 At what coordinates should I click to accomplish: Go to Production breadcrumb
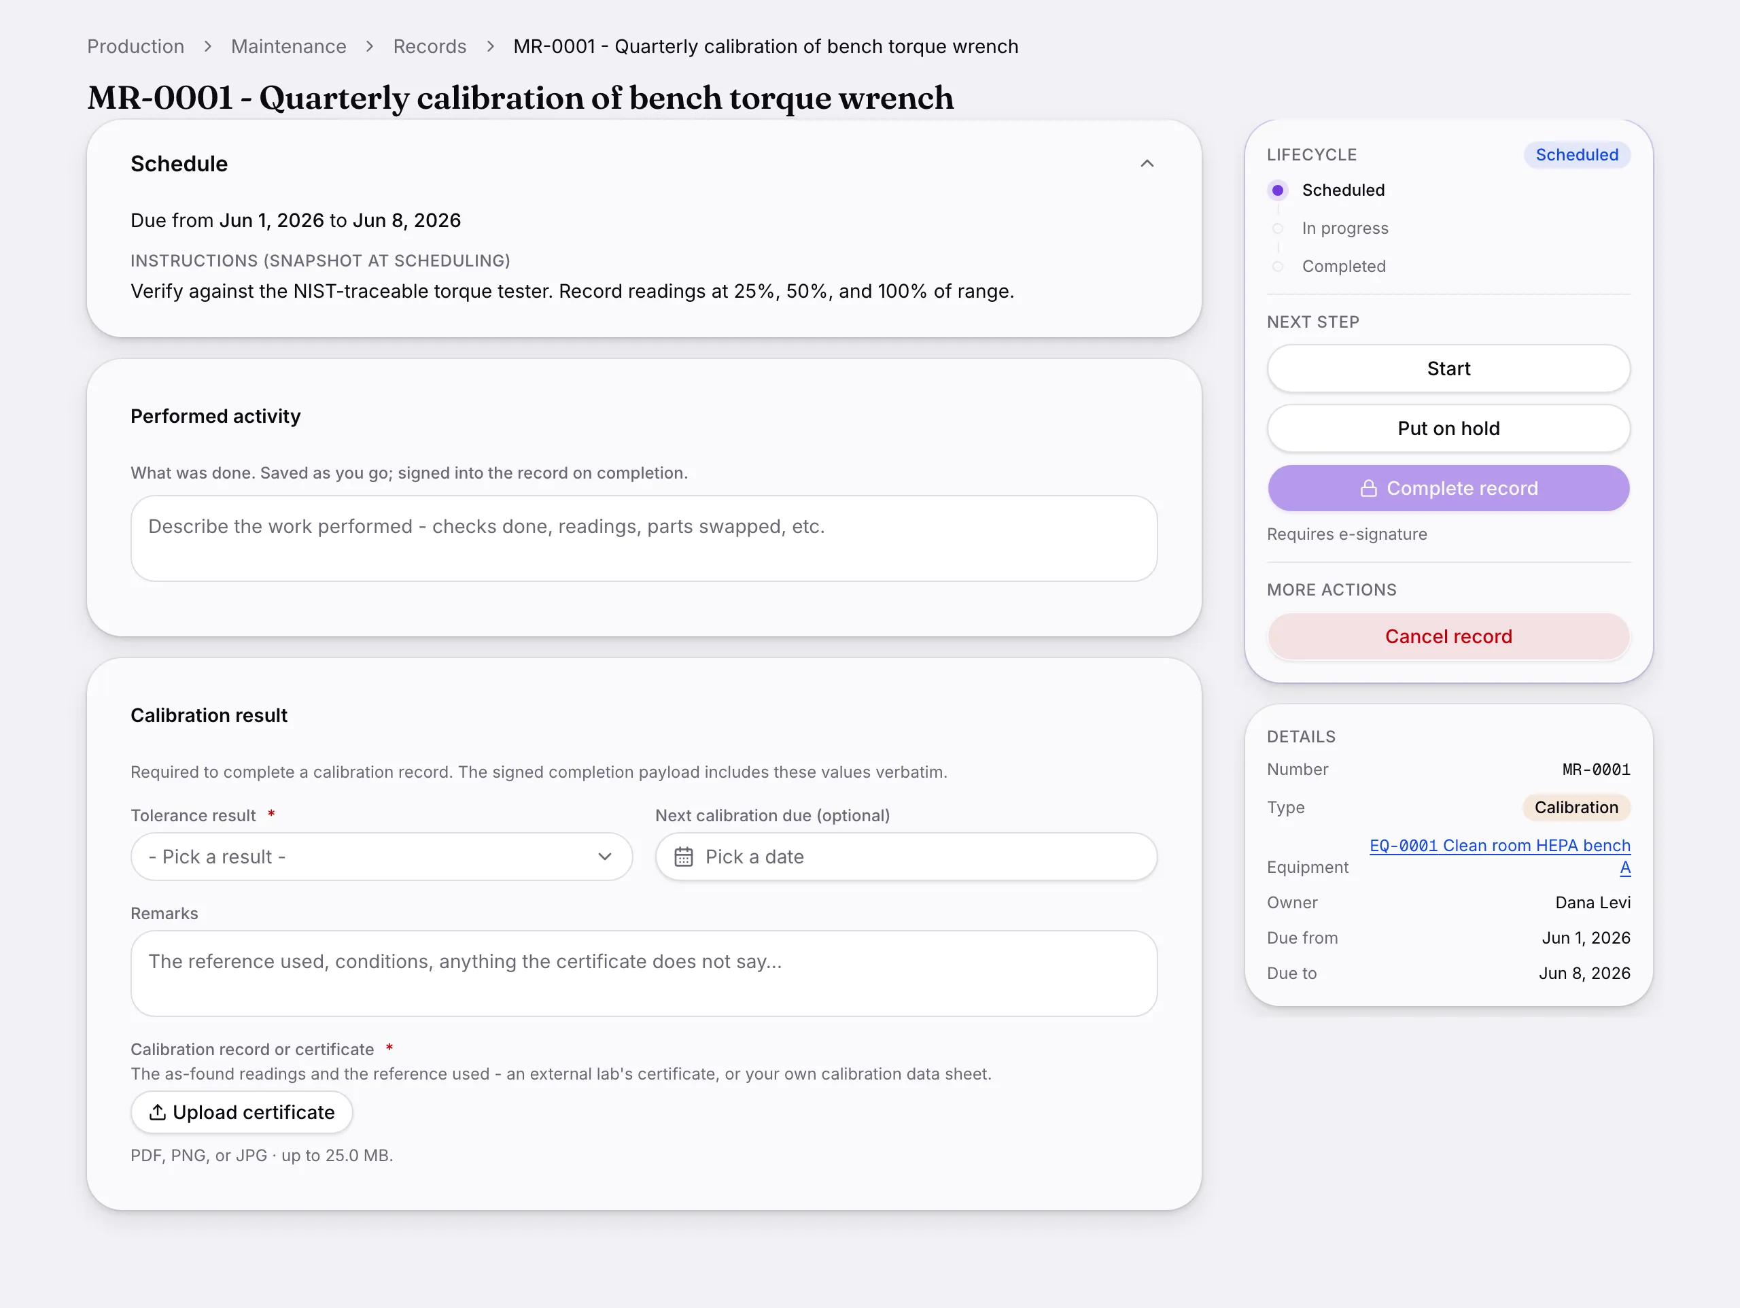(x=135, y=46)
